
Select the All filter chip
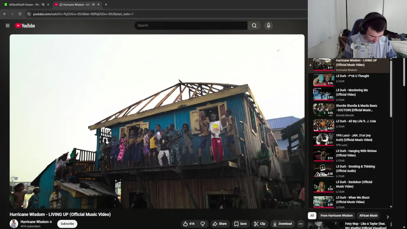coord(312,215)
